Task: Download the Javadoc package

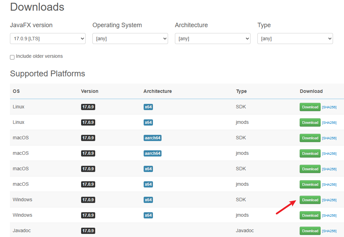Action: point(310,231)
